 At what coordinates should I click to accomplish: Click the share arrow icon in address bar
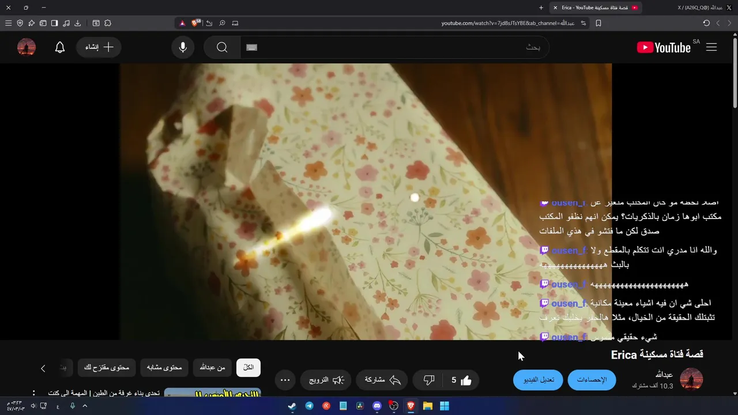[x=209, y=23]
